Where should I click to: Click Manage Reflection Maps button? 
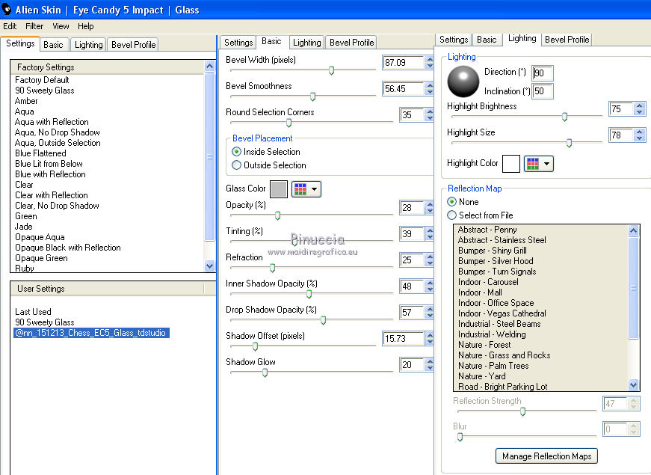546,456
